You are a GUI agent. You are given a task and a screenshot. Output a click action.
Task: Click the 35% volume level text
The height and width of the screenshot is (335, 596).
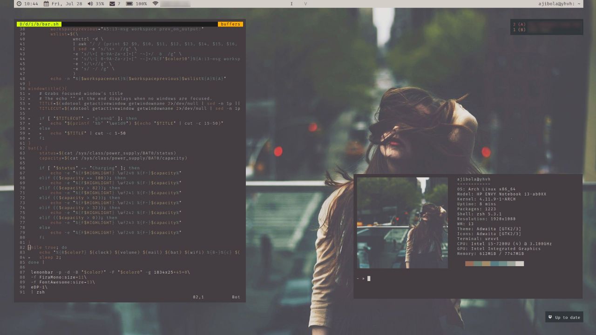(x=100, y=4)
